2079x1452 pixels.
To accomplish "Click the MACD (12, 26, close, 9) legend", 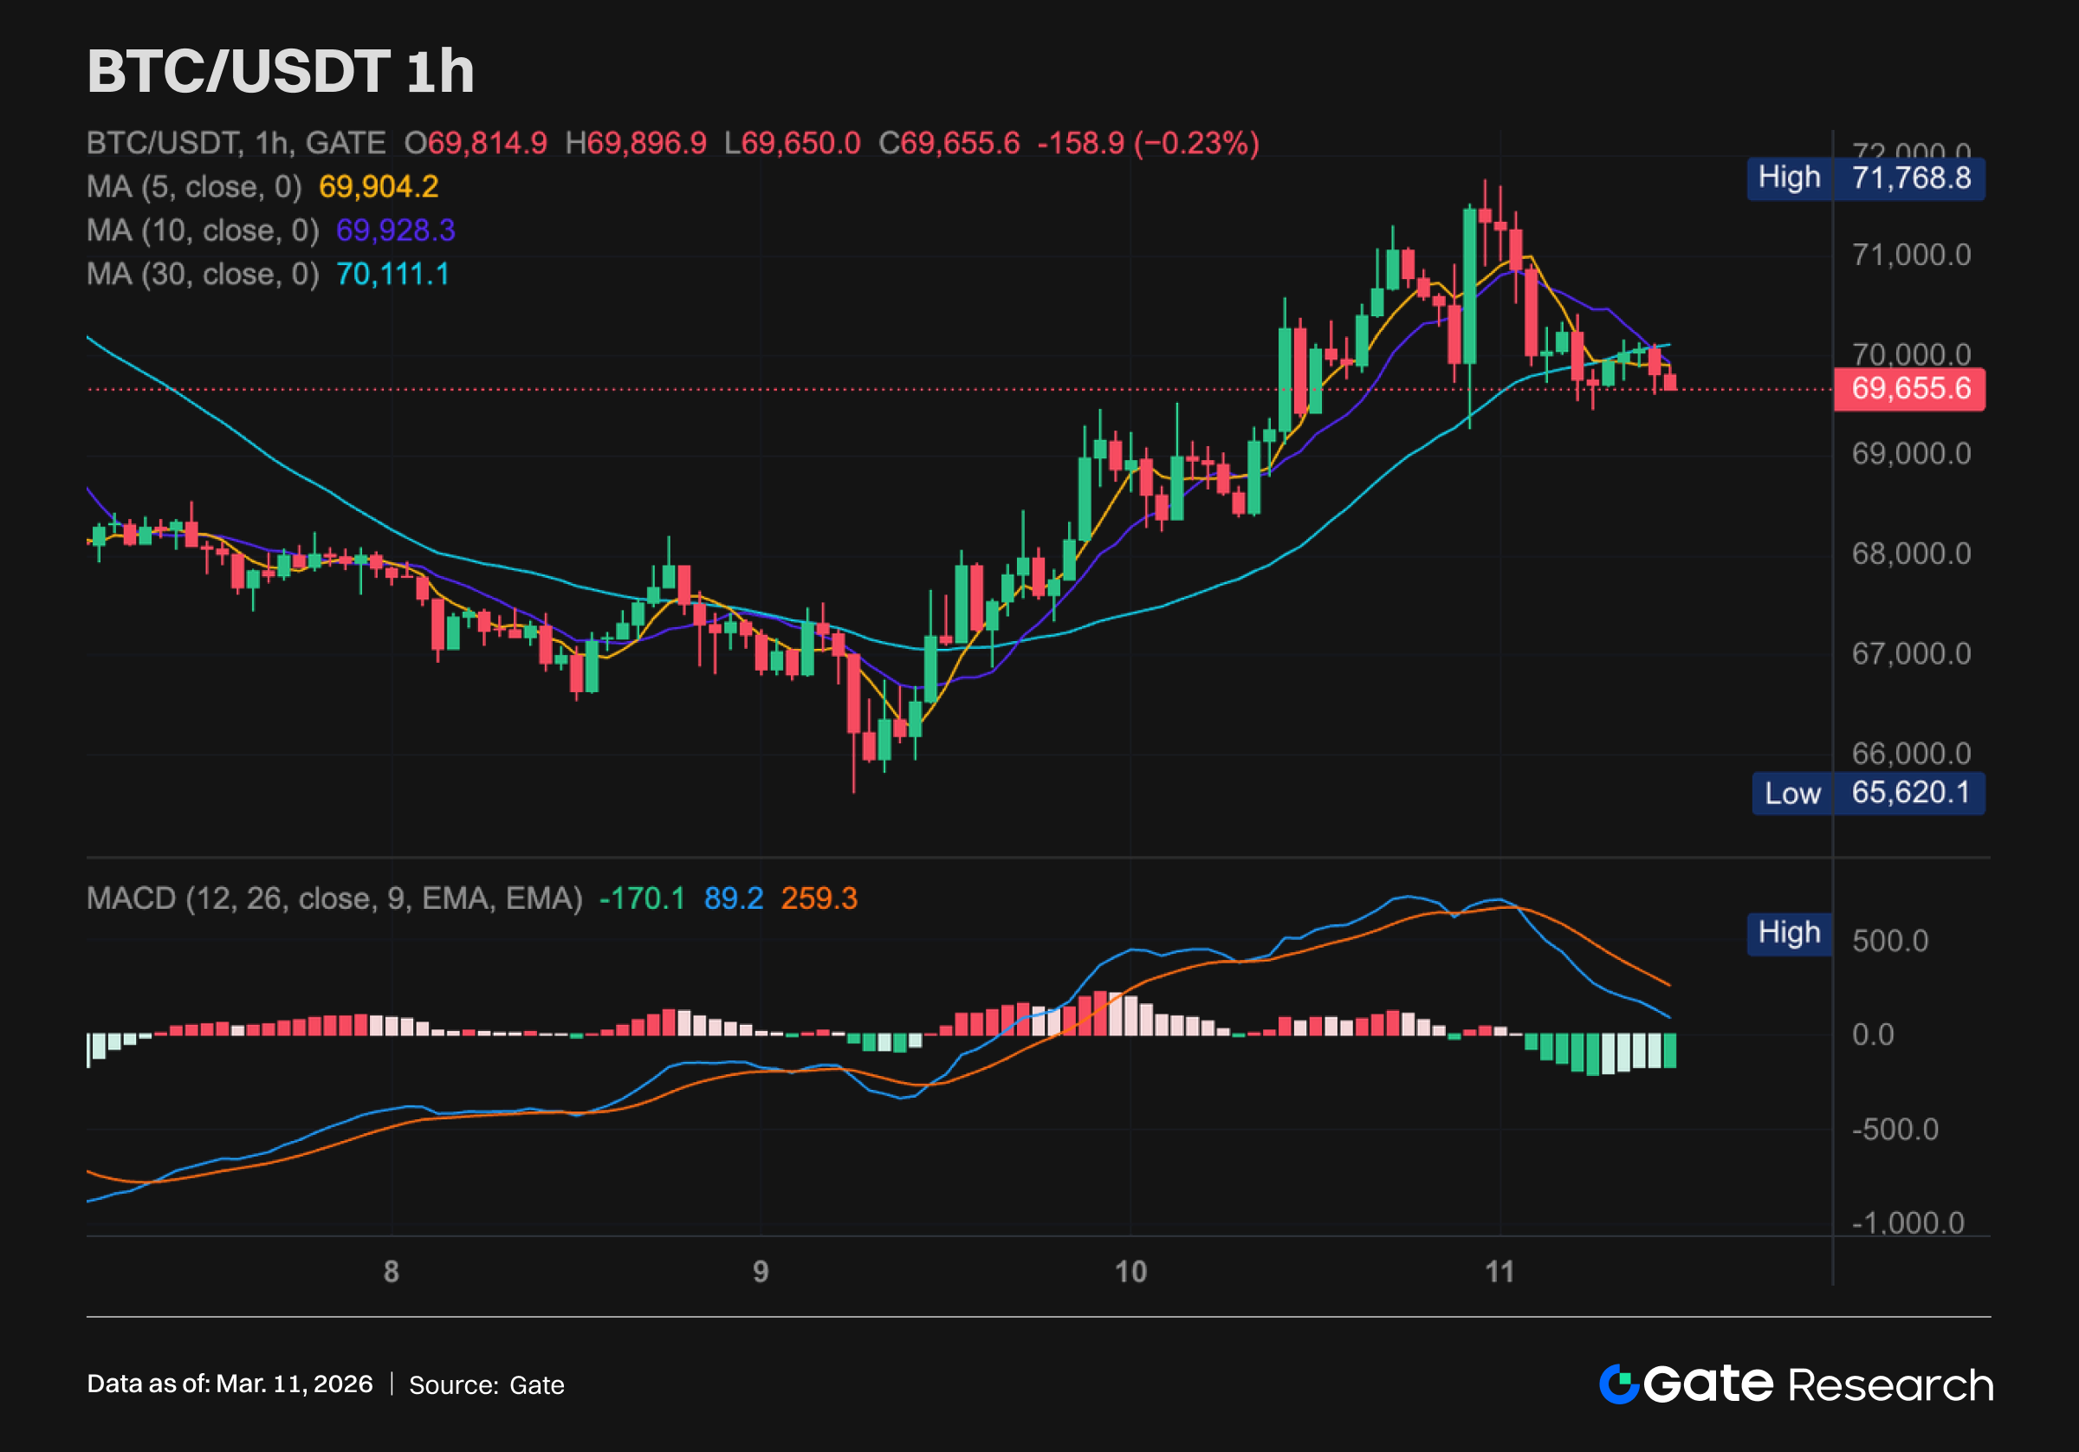I will (334, 898).
